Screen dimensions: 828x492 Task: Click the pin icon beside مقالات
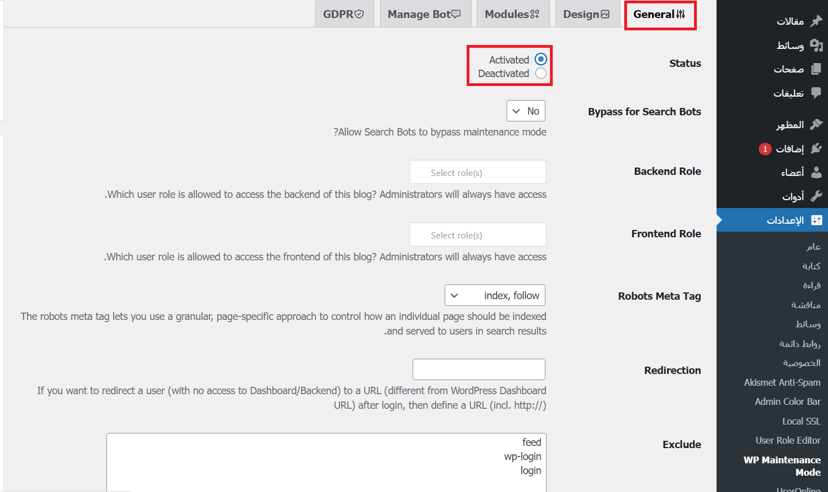(x=816, y=21)
